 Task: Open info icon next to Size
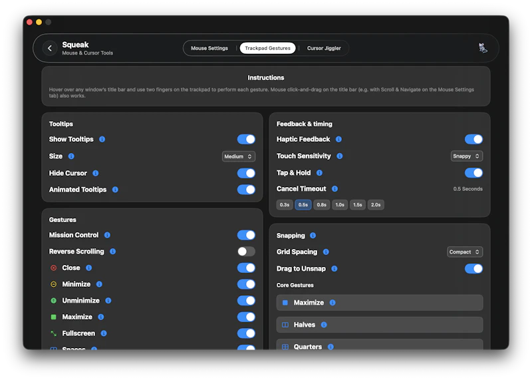pyautogui.click(x=71, y=156)
